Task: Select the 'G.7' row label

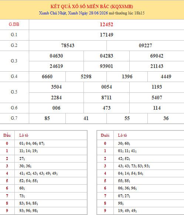Action: 14,118
